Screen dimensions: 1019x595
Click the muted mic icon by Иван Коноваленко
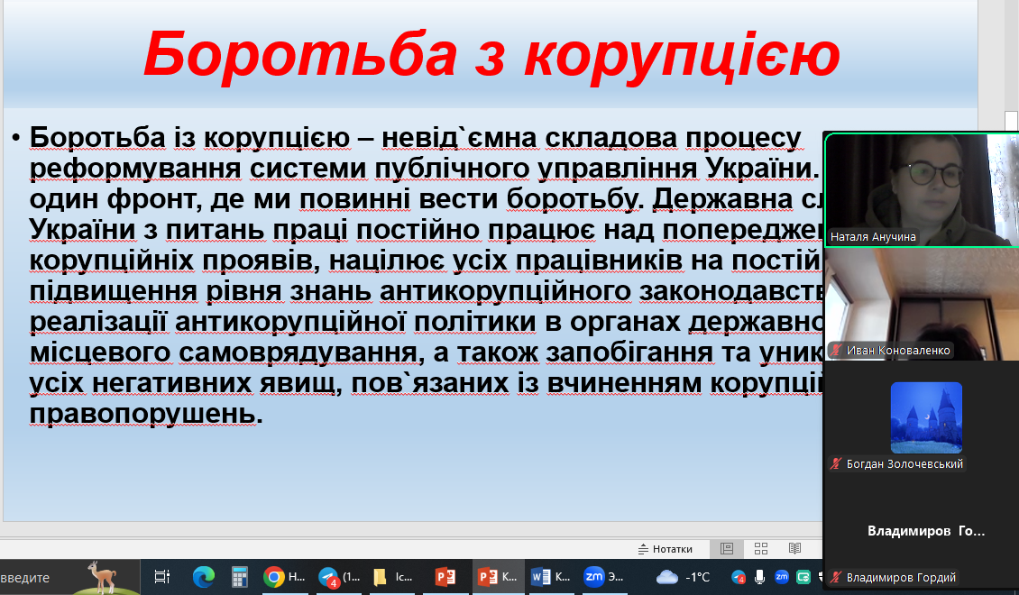tap(836, 350)
